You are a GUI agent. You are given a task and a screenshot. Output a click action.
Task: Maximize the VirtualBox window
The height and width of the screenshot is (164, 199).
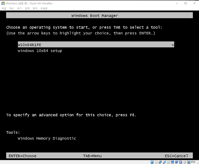tap(185, 3)
